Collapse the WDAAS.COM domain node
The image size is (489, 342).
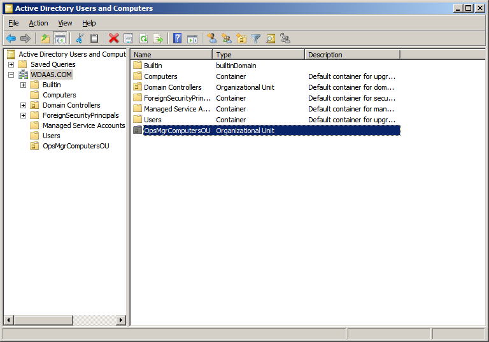tap(11, 75)
